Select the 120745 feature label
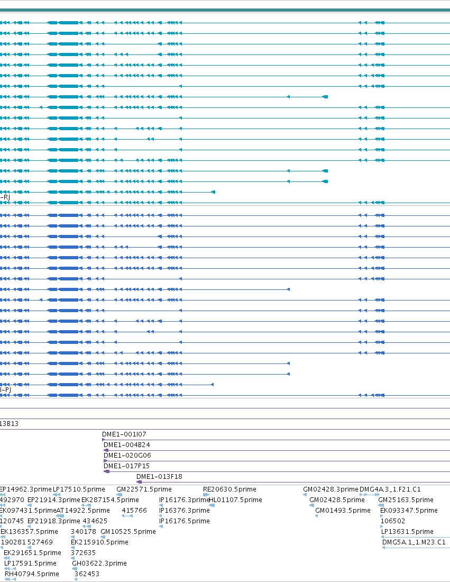This screenshot has width=450, height=582. pos(12,521)
